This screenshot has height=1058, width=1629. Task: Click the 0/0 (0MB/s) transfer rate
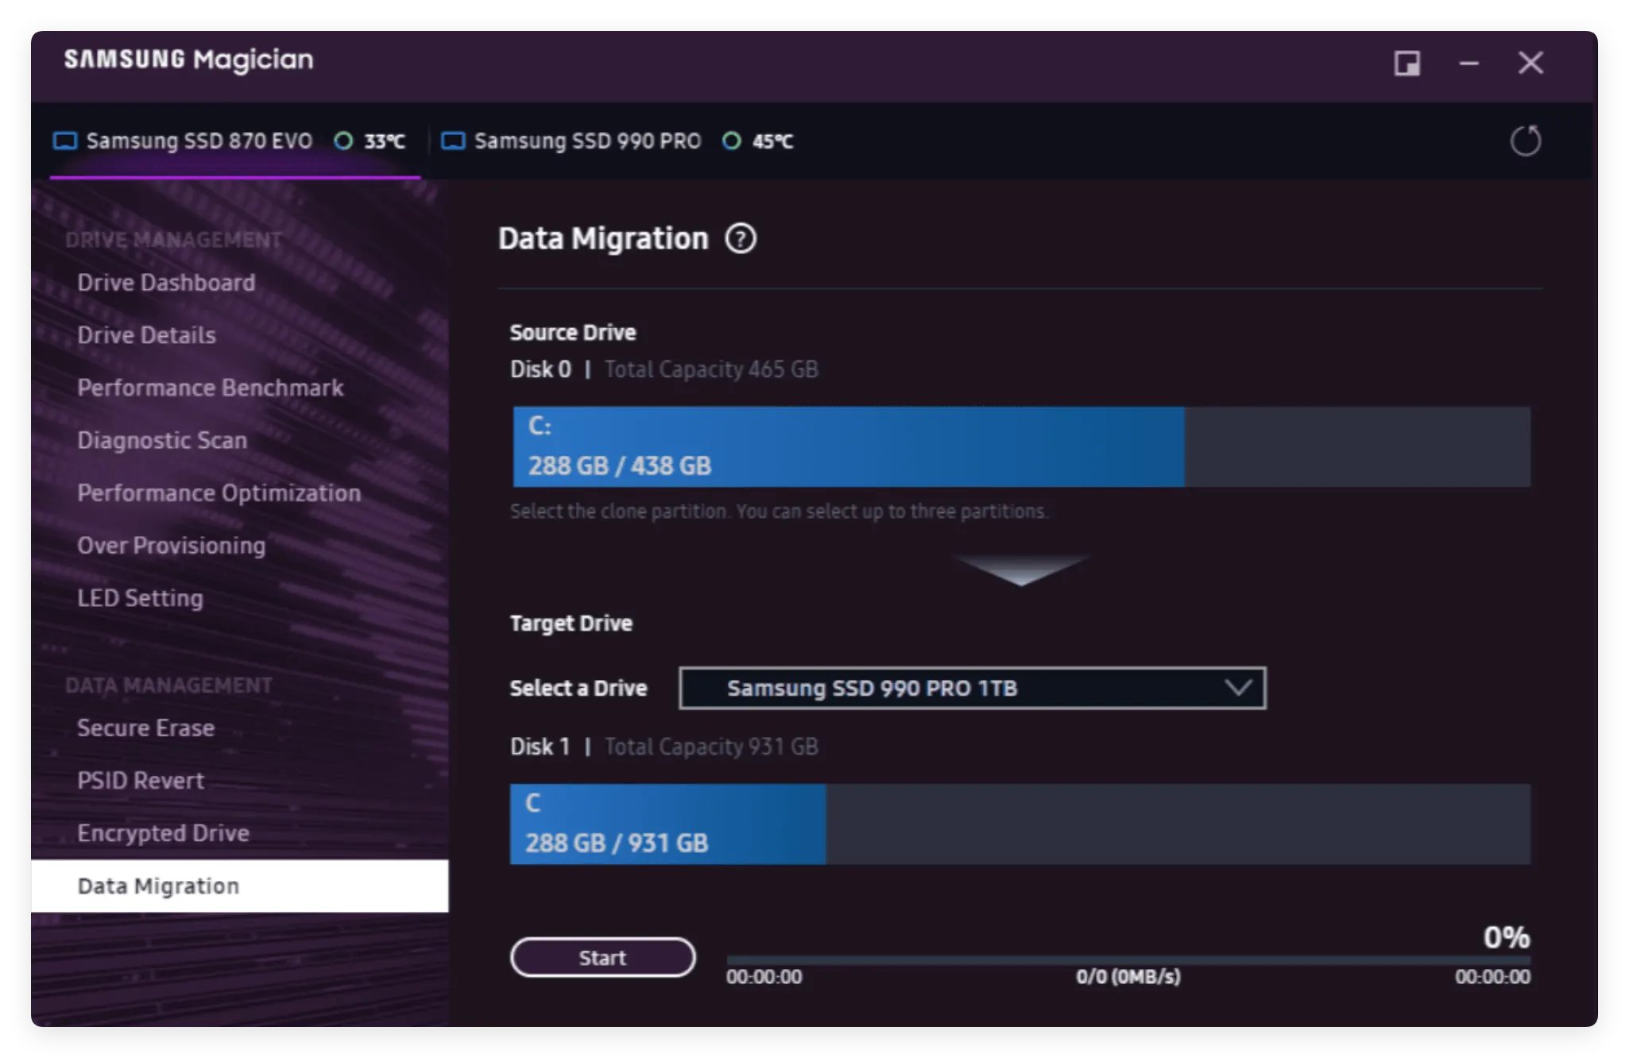[x=1128, y=977]
